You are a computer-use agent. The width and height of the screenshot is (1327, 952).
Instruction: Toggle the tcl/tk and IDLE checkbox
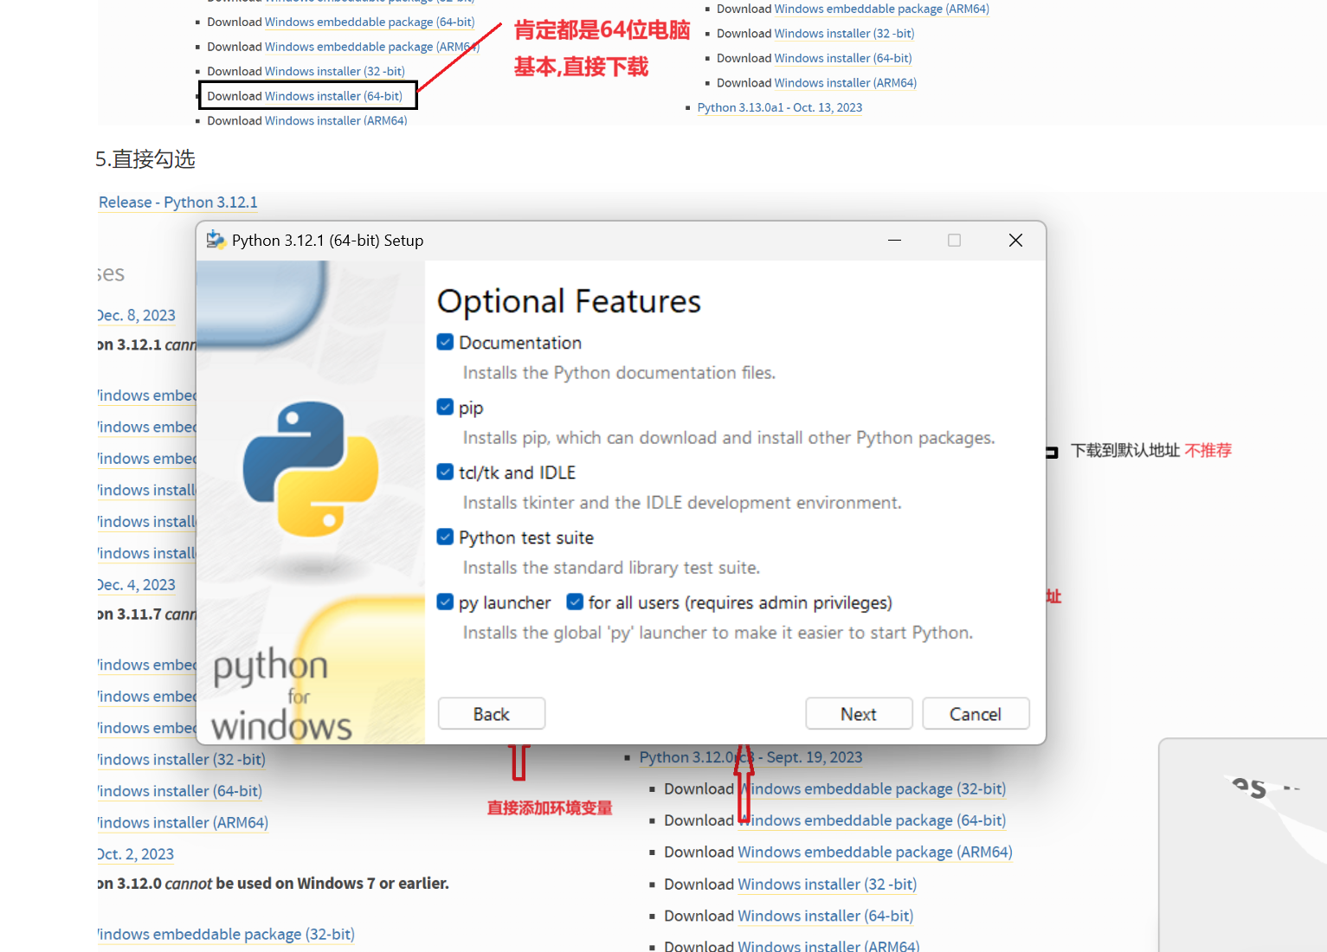point(445,473)
